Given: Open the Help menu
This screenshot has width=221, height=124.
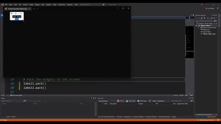Looking at the screenshot, I should (x=76, y=4).
